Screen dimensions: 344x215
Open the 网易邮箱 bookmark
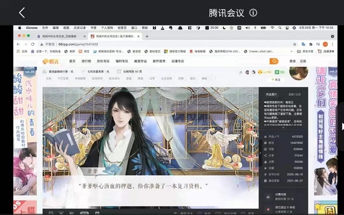pos(198,51)
